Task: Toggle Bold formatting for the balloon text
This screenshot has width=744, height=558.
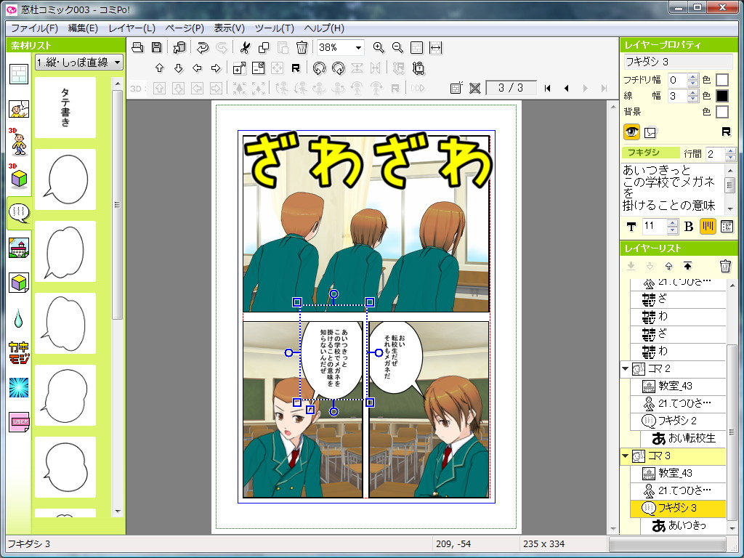Action: point(688,226)
